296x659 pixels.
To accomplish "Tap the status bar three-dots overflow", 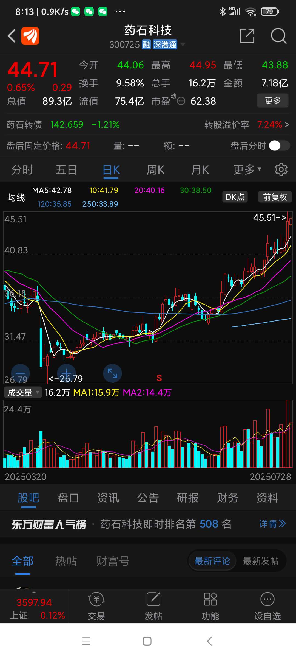I will 120,12.
